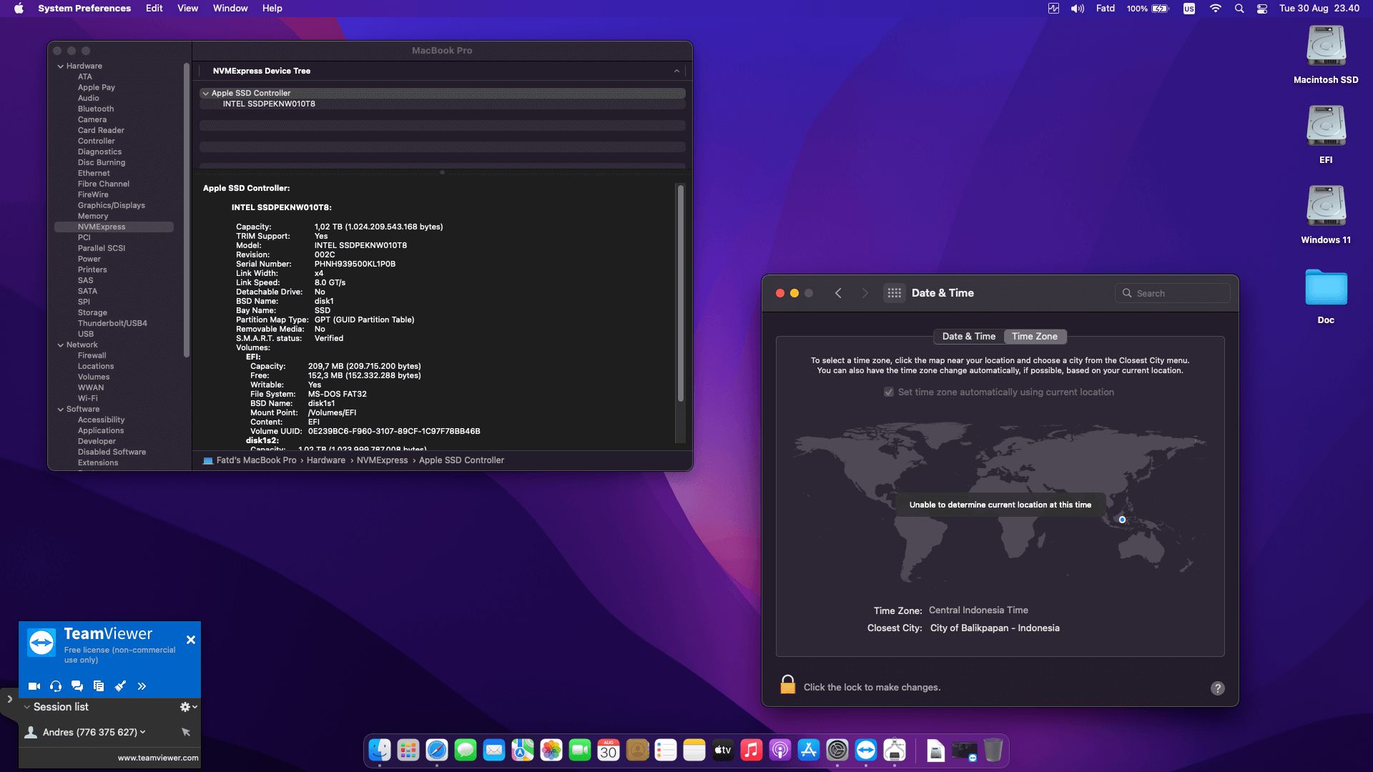Open TeamViewer chat bubbles icon

[x=77, y=686]
